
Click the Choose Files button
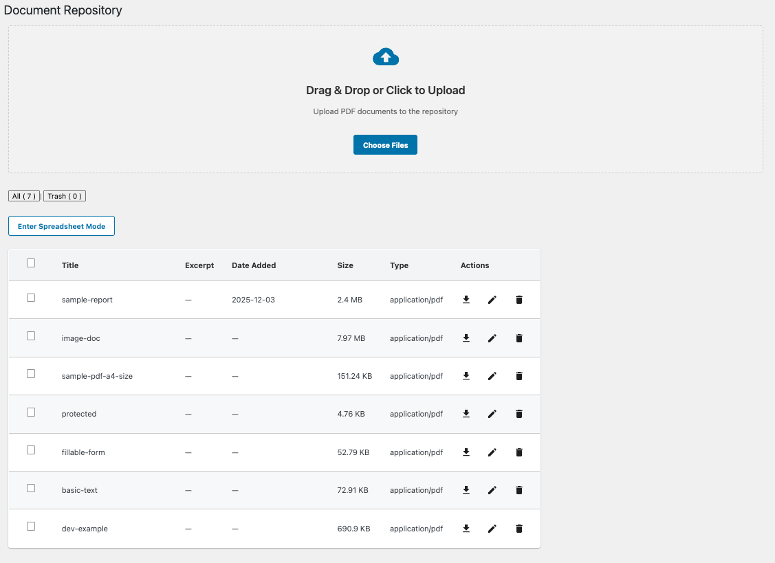pos(385,144)
